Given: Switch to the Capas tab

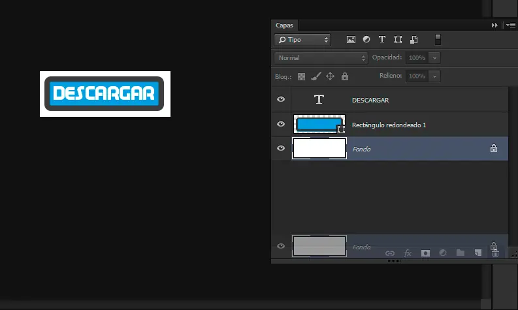Looking at the screenshot, I should tap(284, 25).
